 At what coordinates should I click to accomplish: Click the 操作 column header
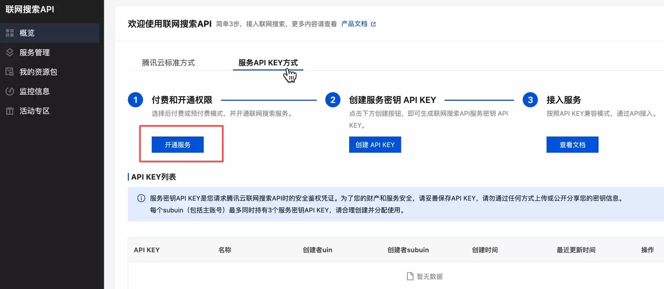(x=647, y=250)
